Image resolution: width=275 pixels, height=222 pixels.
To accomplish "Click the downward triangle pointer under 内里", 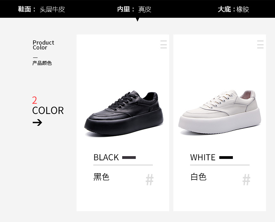I will (x=137, y=20).
